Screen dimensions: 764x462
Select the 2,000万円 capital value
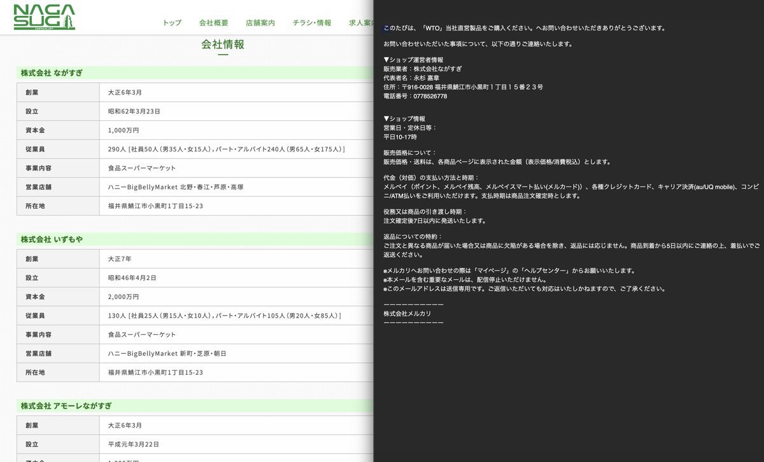124,297
